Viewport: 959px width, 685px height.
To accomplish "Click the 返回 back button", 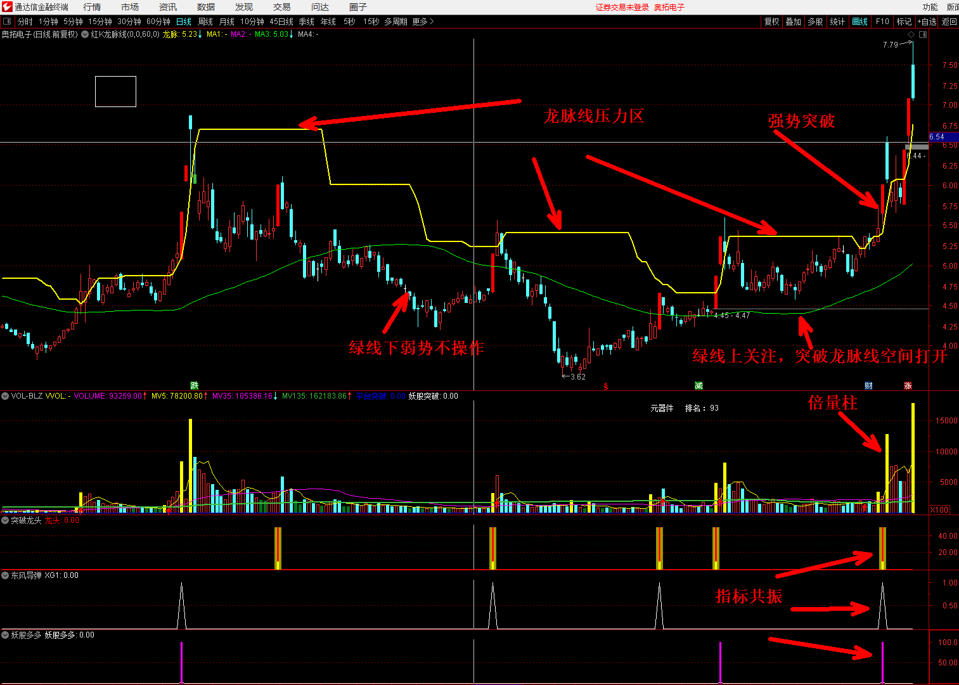I will pyautogui.click(x=949, y=22).
